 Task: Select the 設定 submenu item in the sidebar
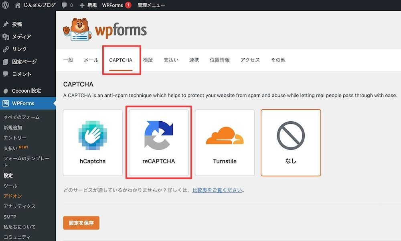pos(8,176)
